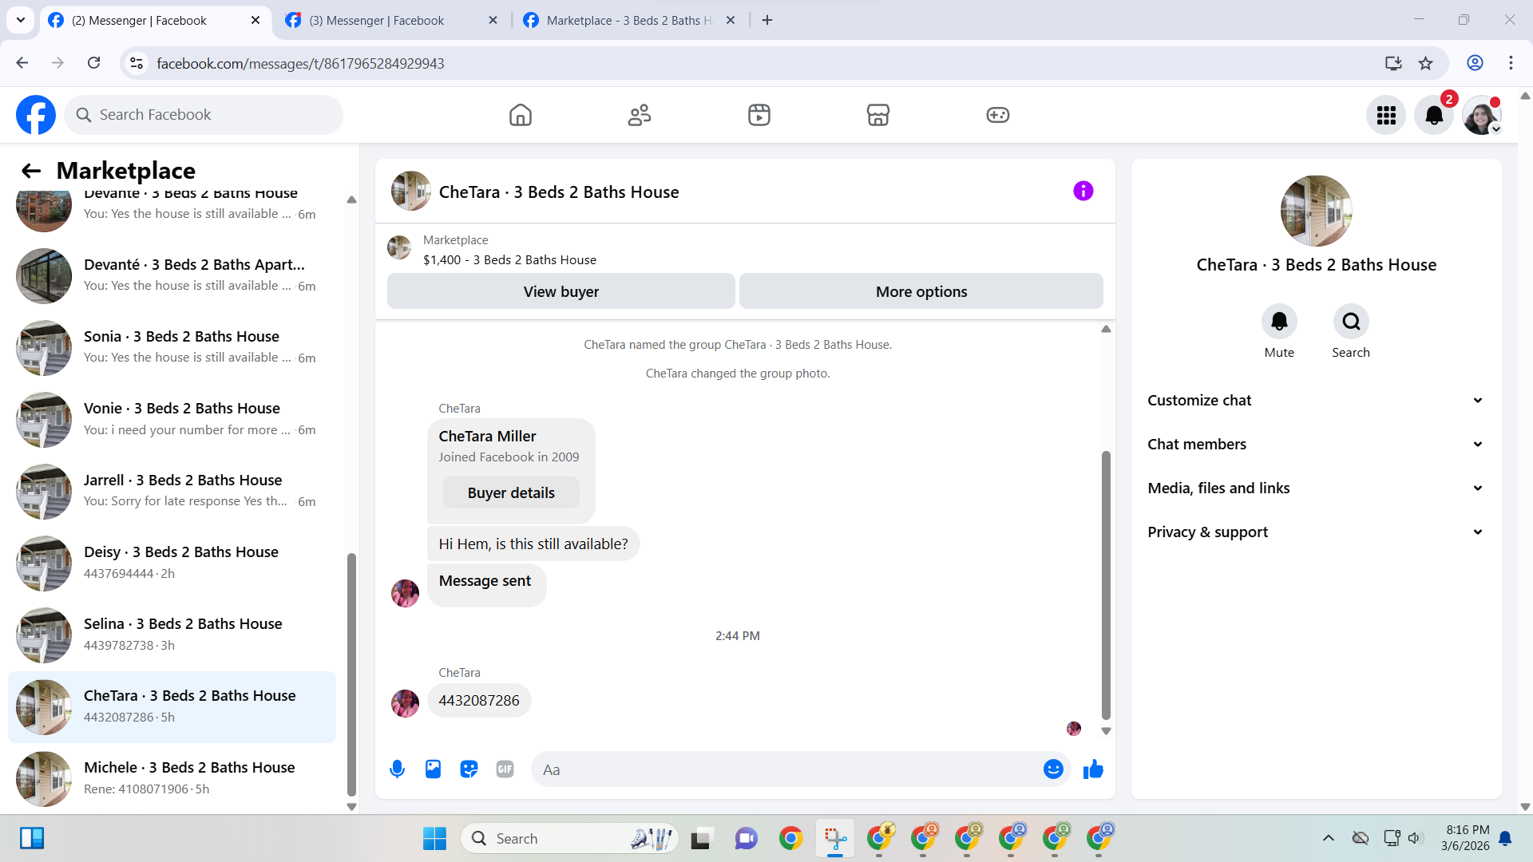Open the Facebook Marketplace nav icon
The height and width of the screenshot is (862, 1533).
pyautogui.click(x=877, y=115)
